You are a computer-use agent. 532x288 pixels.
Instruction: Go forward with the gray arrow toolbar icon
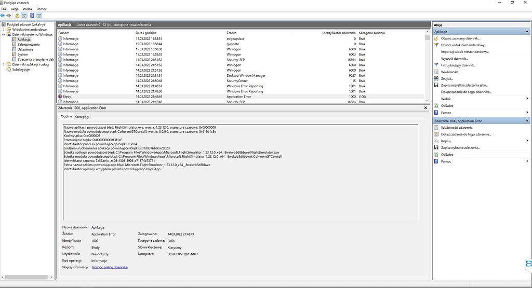(9, 16)
